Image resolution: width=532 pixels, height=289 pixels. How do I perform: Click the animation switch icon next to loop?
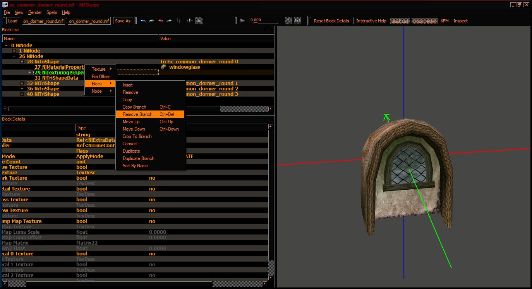pos(298,21)
